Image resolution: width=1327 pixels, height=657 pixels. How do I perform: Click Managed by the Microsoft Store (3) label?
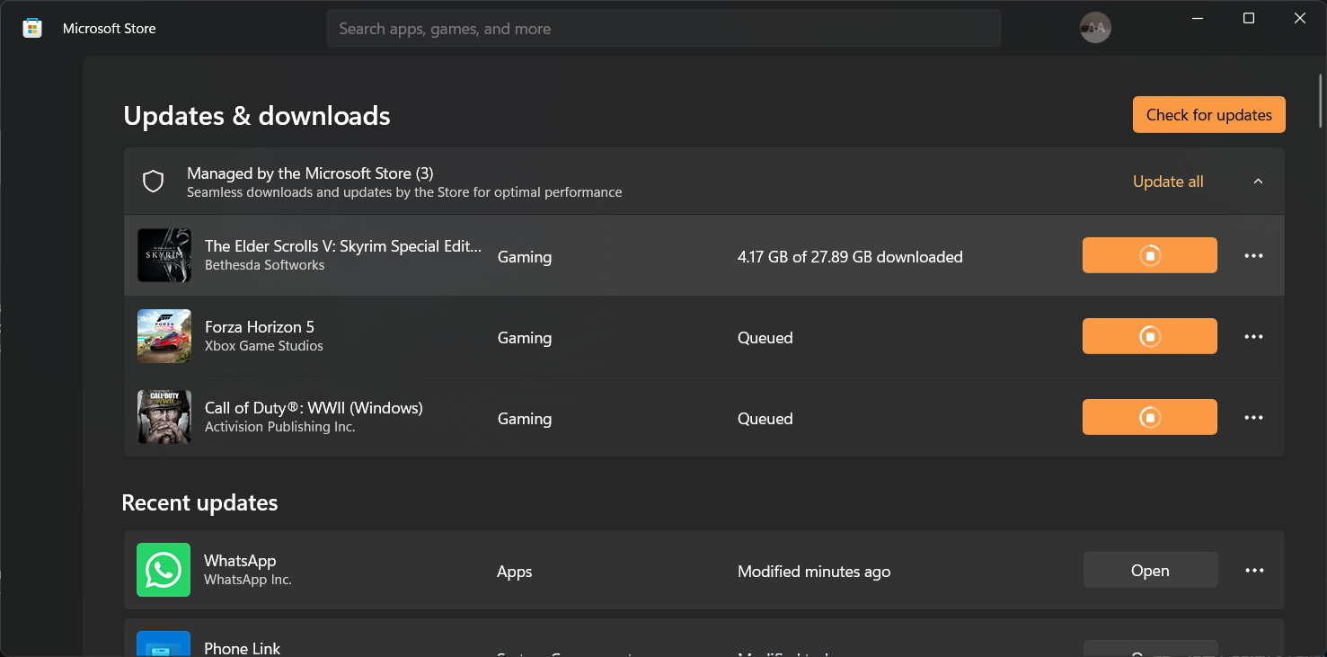click(x=310, y=173)
